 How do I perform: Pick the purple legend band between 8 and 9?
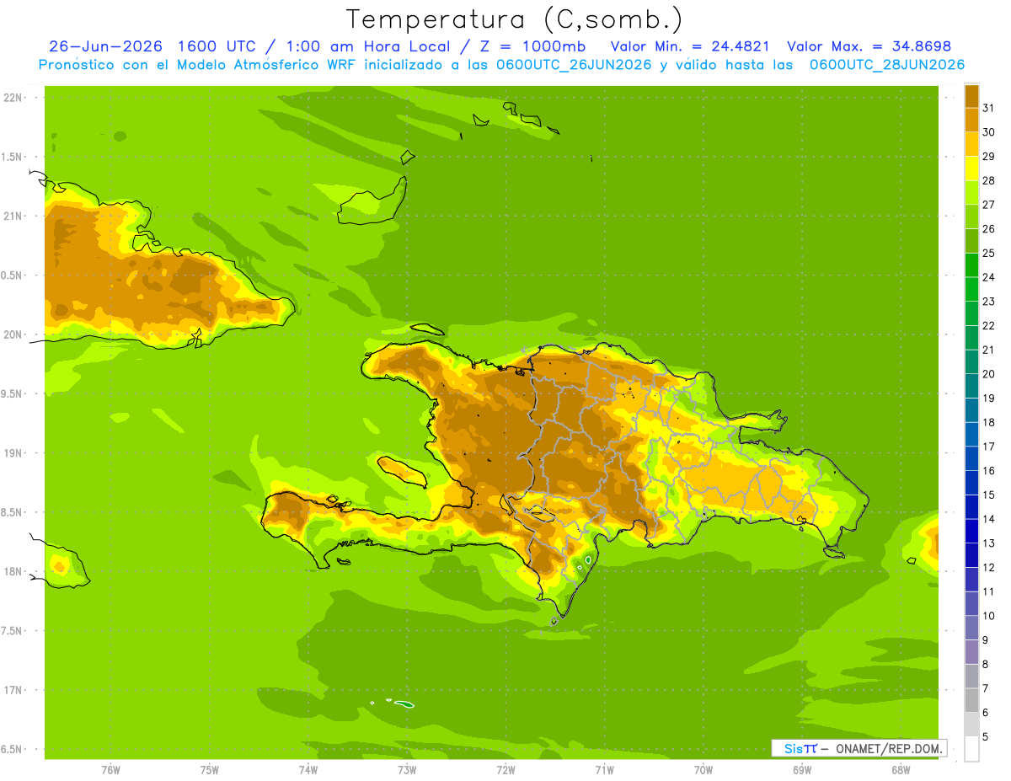(971, 652)
